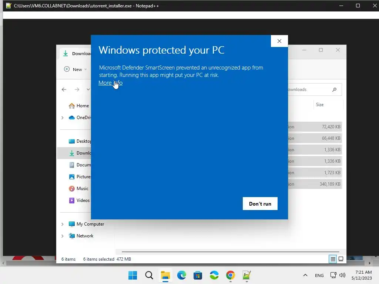Screen dimensions: 379x284
Task: Open the clock and date panel
Action: (x=362, y=275)
